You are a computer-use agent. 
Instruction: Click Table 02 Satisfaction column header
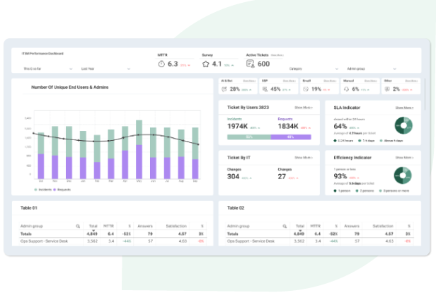(383, 226)
